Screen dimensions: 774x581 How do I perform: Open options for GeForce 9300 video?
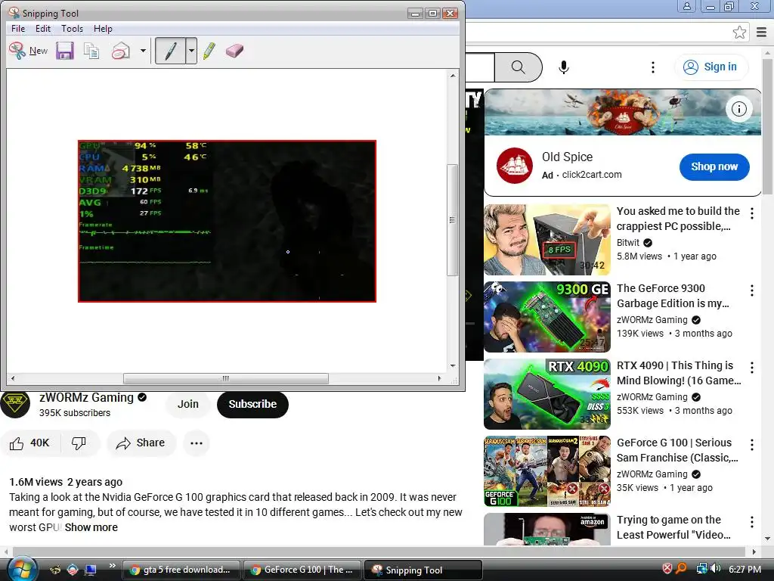752,290
